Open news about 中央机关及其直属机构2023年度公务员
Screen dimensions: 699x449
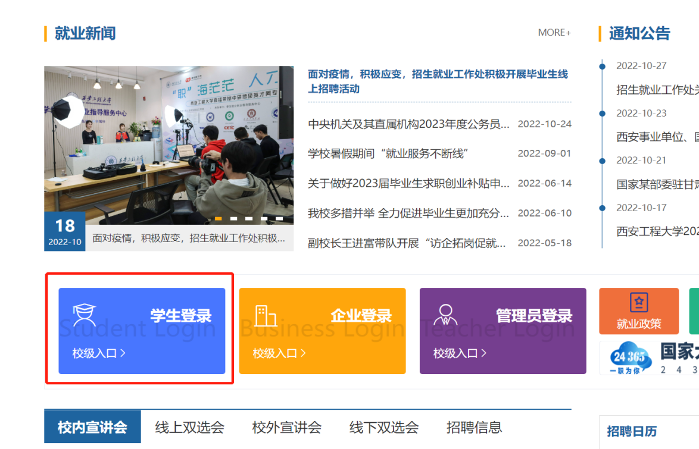click(x=408, y=124)
